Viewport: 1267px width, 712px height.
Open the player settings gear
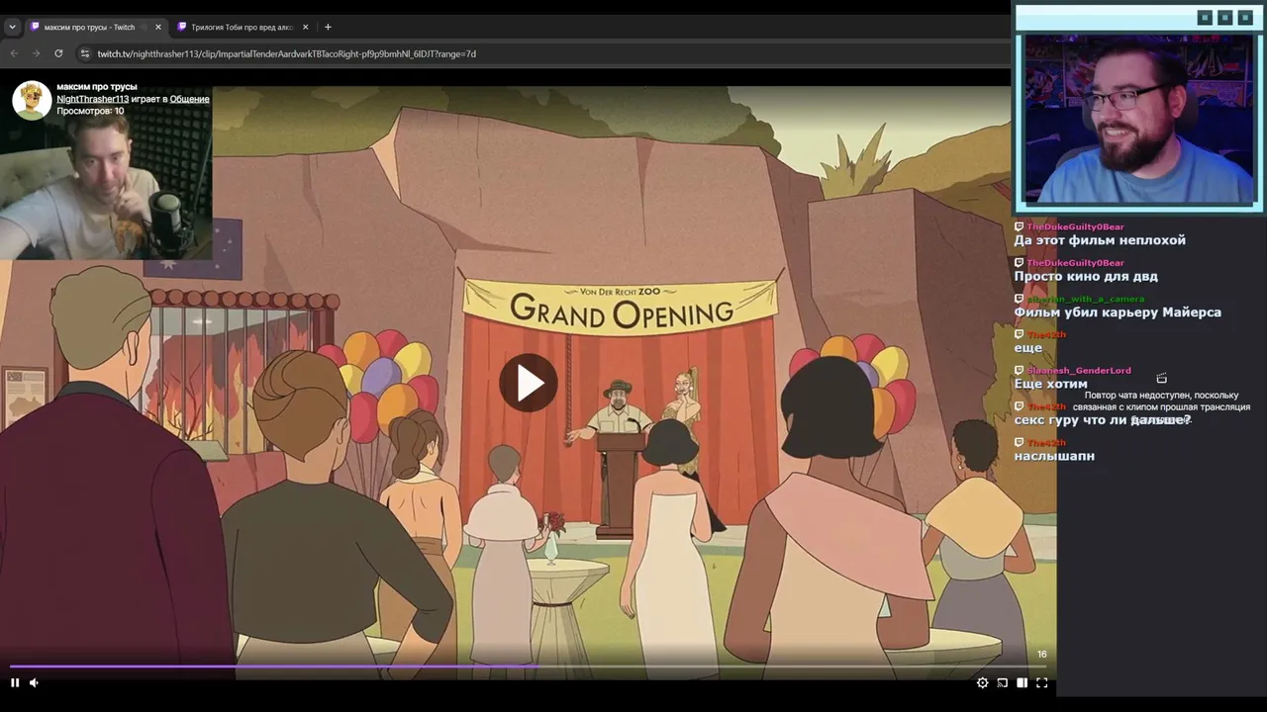point(982,682)
